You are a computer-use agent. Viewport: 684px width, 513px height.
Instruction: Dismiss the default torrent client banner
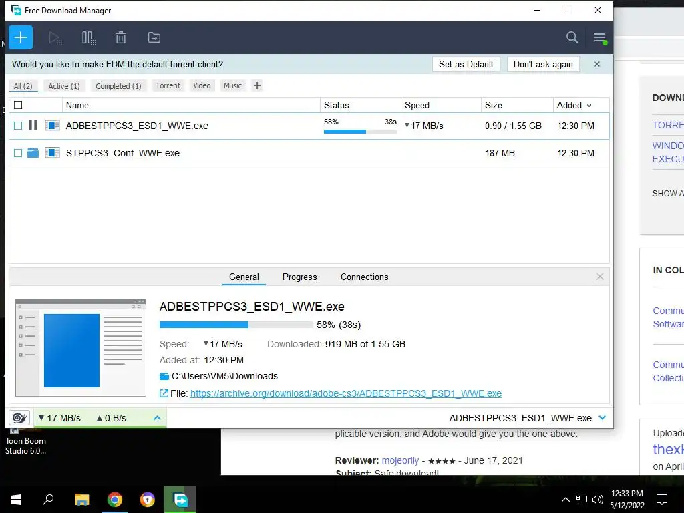point(596,64)
